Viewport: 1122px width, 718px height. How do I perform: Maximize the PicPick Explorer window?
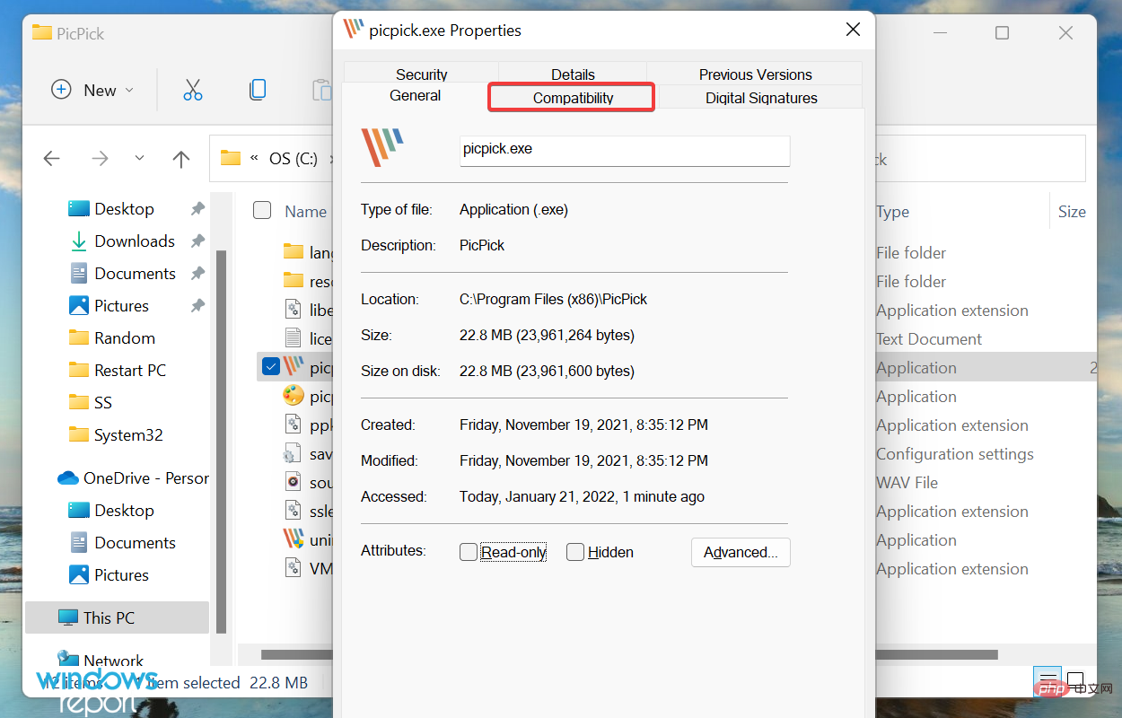tap(1002, 33)
